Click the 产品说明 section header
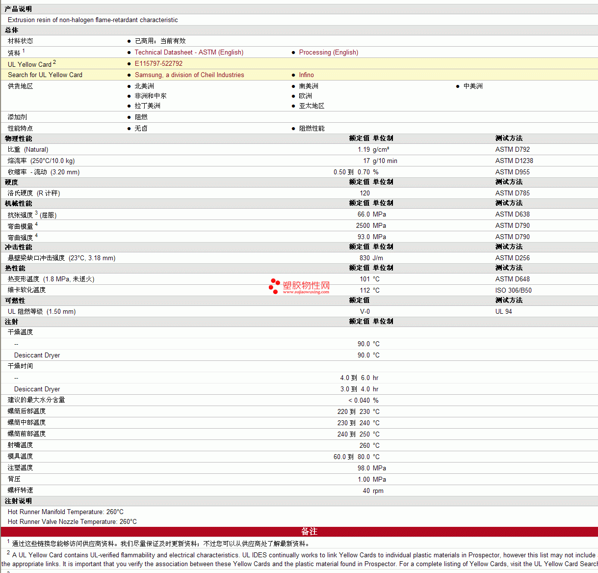 point(18,9)
